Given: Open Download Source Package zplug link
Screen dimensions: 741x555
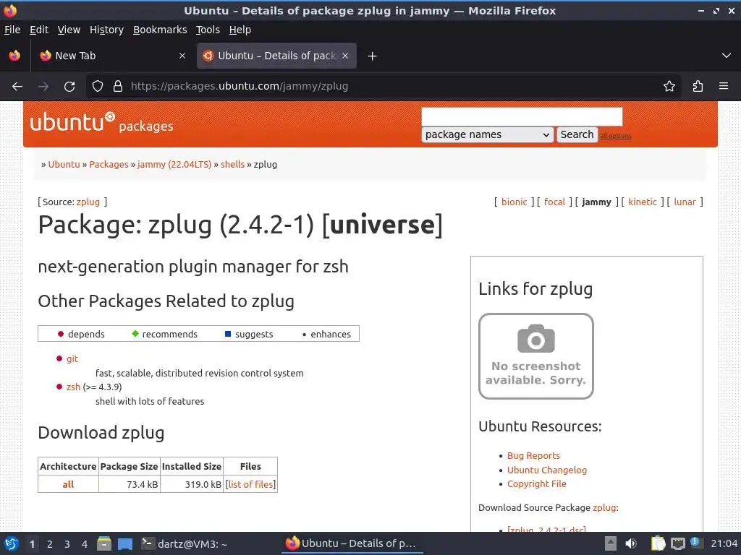Looking at the screenshot, I should click(604, 507).
